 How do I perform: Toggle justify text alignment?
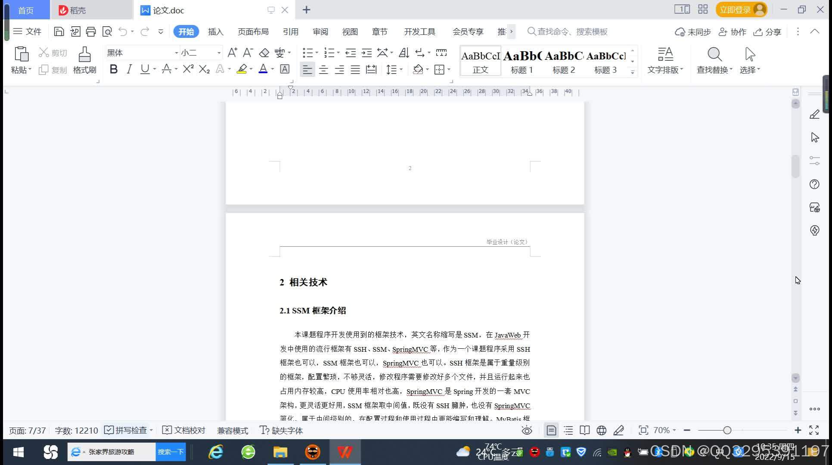click(x=355, y=69)
